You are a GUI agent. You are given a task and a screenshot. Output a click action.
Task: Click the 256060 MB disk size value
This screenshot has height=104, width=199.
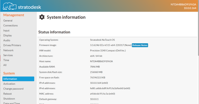pyautogui.click(x=96, y=72)
